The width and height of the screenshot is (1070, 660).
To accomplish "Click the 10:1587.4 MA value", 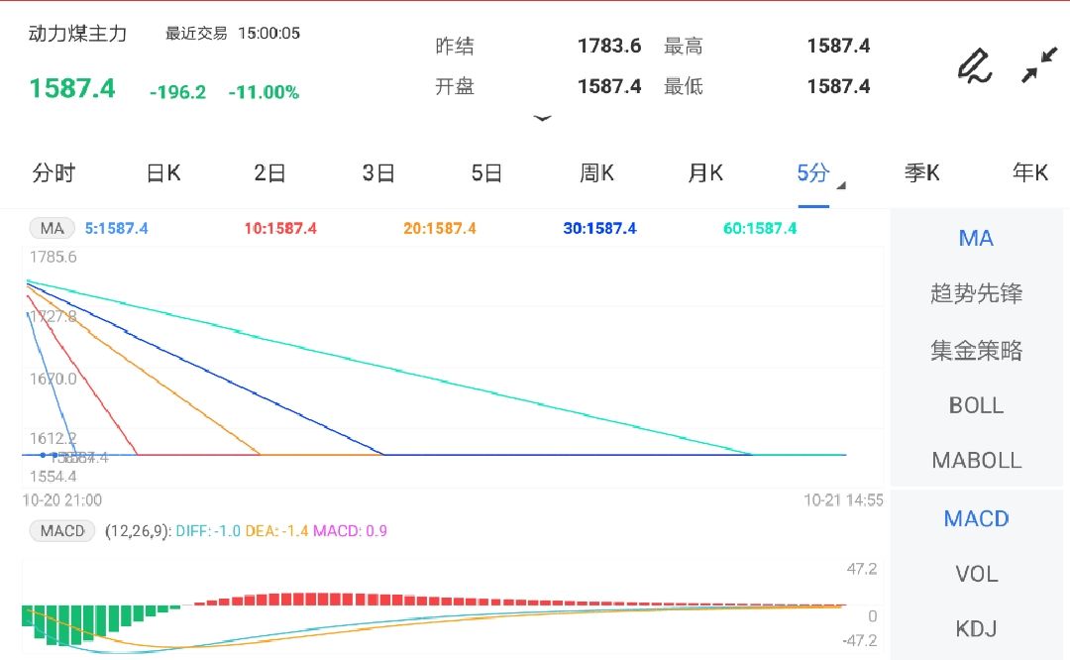I will 280,229.
